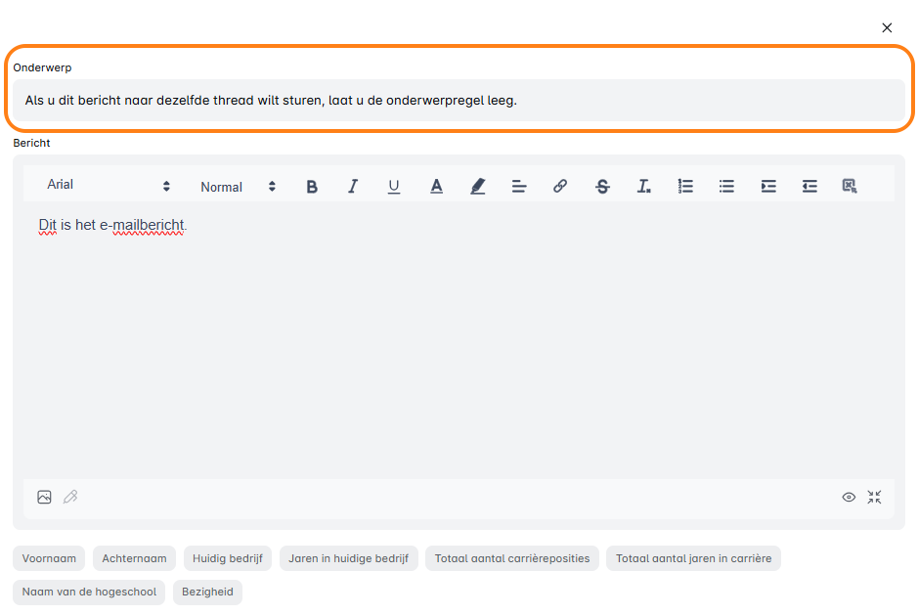Insert a bulleted list
The height and width of the screenshot is (615, 918).
click(x=726, y=186)
